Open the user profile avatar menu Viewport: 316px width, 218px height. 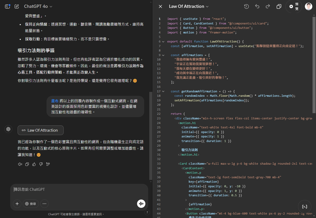(x=308, y=6)
